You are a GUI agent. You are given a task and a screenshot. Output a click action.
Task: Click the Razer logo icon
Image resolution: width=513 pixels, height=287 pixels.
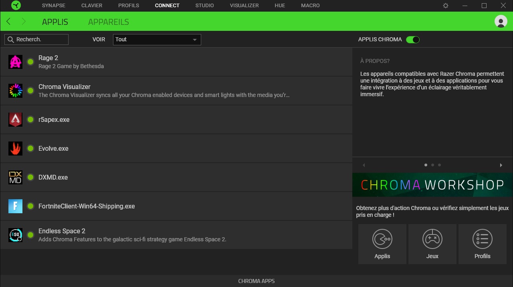tap(16, 6)
